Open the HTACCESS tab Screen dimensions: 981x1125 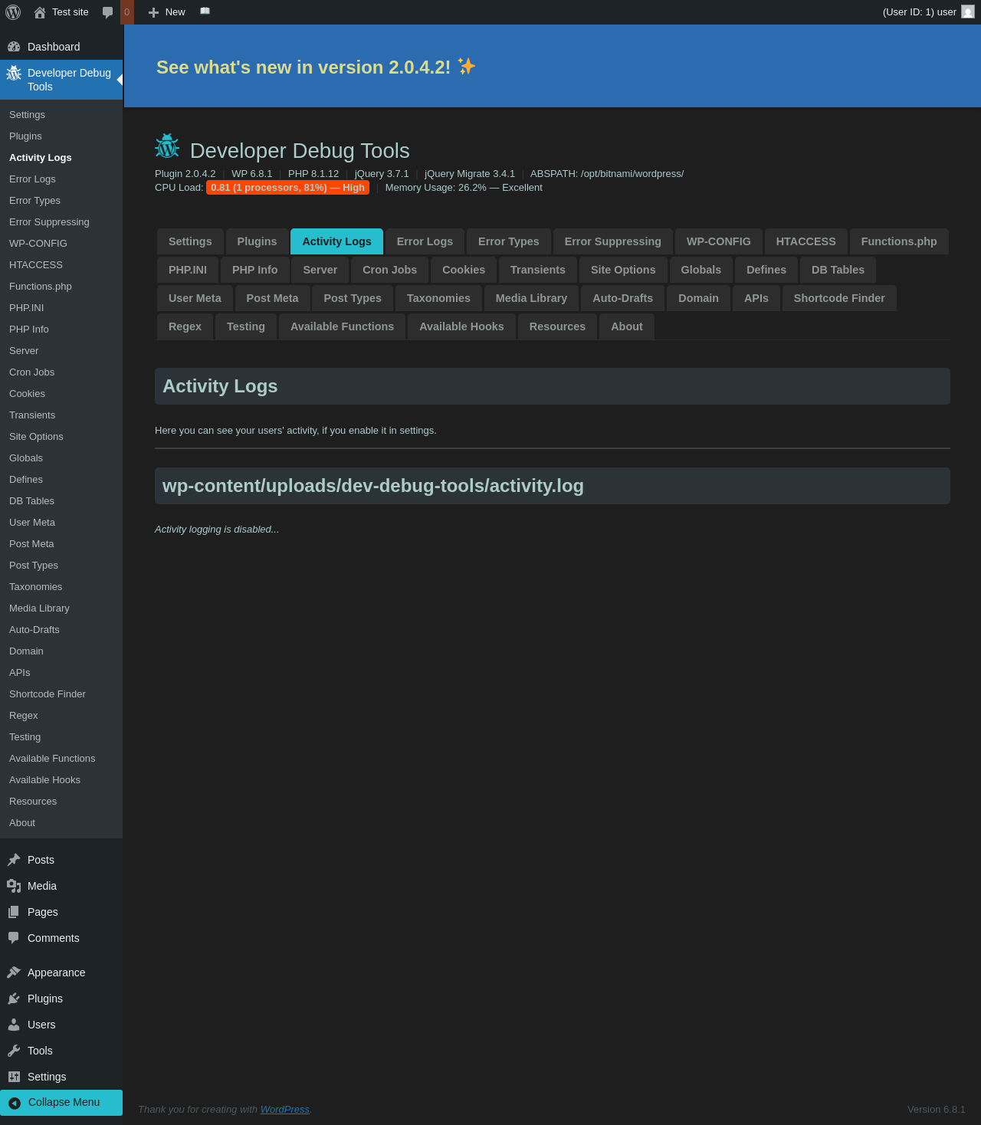click(x=806, y=241)
